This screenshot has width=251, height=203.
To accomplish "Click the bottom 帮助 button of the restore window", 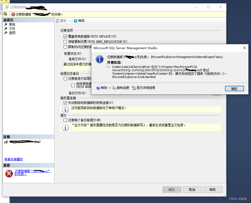I will click(x=213, y=190).
